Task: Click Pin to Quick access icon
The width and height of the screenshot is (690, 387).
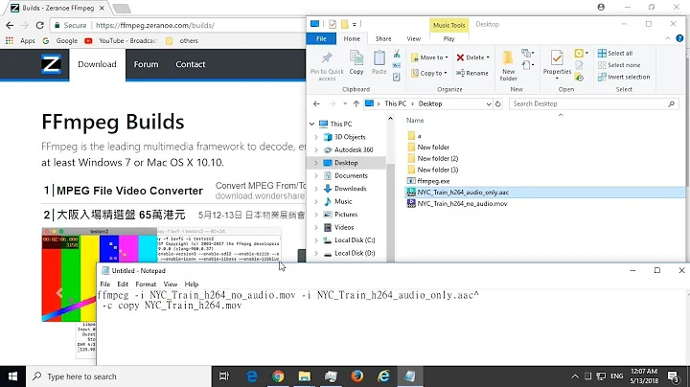Action: point(327,57)
